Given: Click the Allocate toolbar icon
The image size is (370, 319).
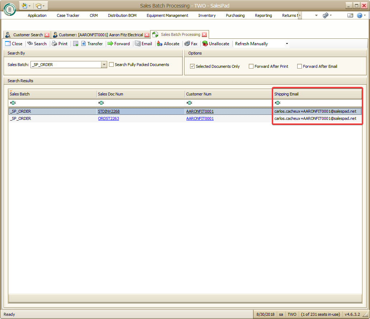Looking at the screenshot, I should pos(160,44).
